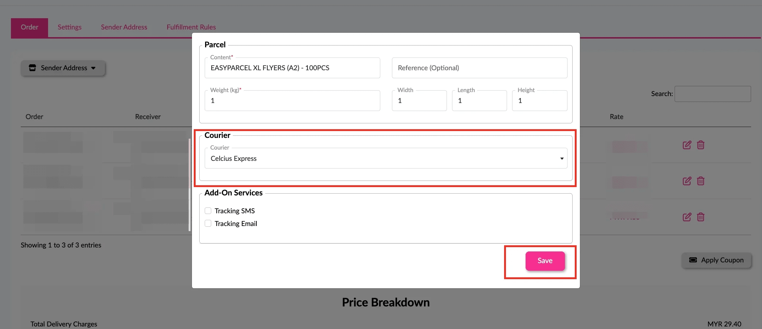Viewport: 762px width, 329px height.
Task: Click the chevron arrow in the Courier selector
Action: tap(562, 158)
